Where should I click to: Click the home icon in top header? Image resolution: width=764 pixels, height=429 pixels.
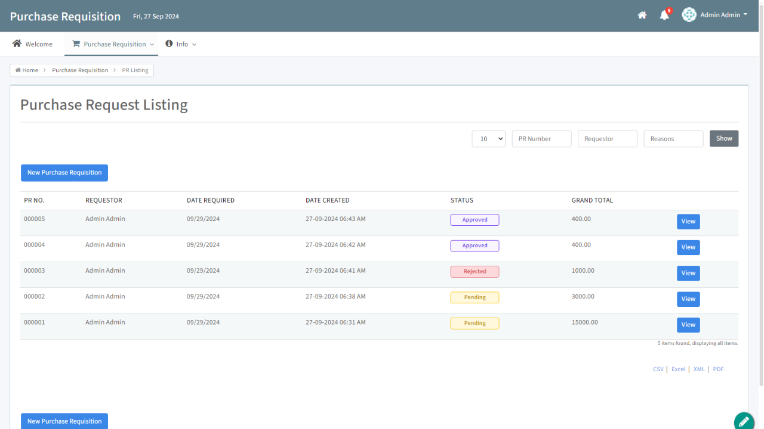pyautogui.click(x=642, y=15)
